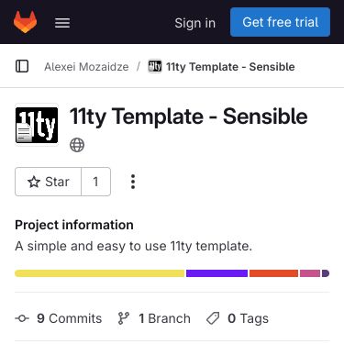The height and width of the screenshot is (344, 344).
Task: Open Alexei Mozaidze breadcrumb link
Action: click(86, 67)
